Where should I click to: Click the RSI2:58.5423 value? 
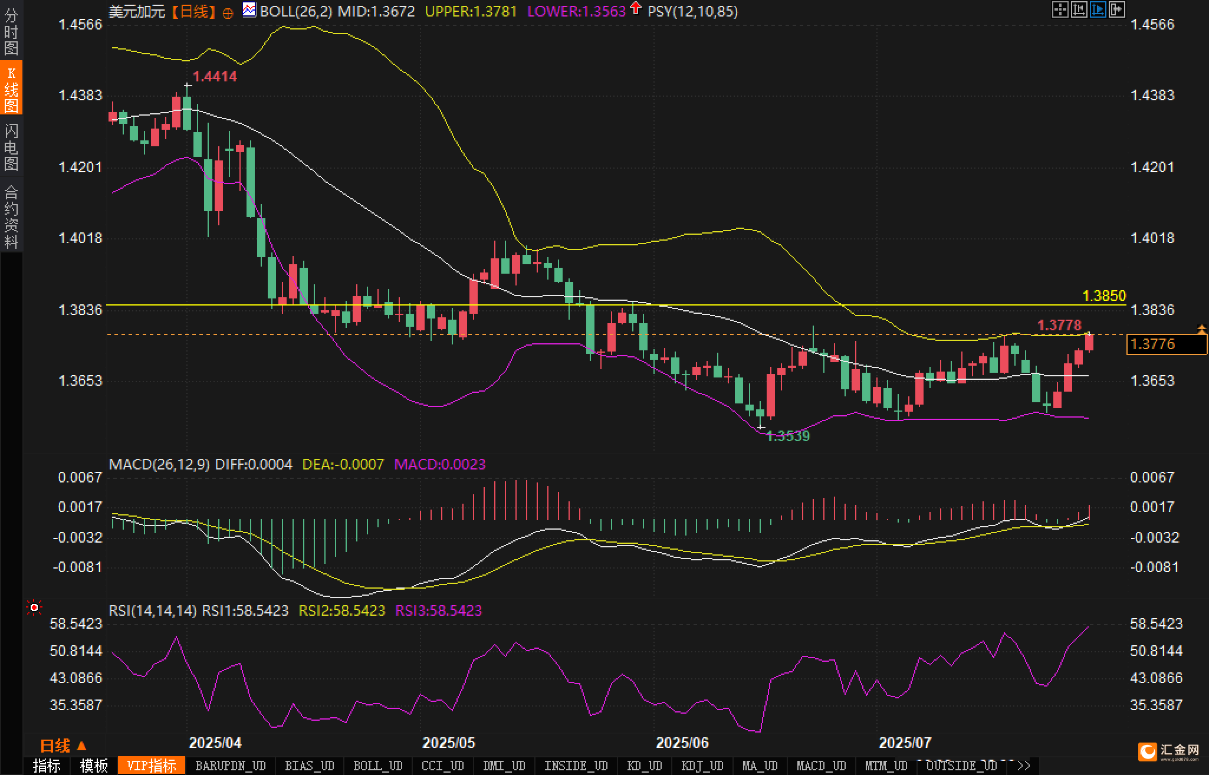(x=342, y=610)
